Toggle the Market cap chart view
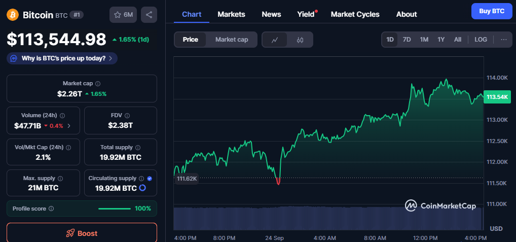This screenshot has width=516, height=242. click(x=232, y=40)
